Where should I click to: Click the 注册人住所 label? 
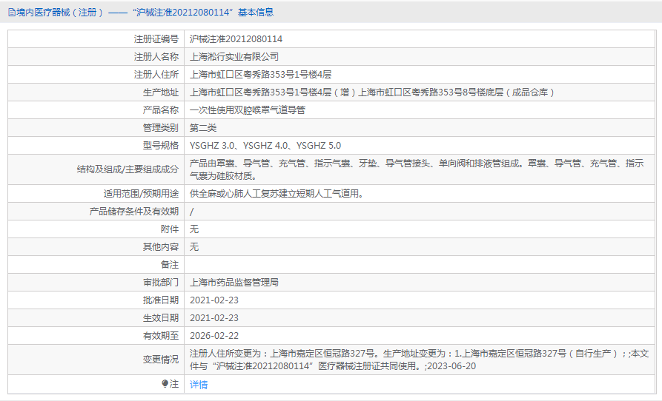tap(156, 75)
